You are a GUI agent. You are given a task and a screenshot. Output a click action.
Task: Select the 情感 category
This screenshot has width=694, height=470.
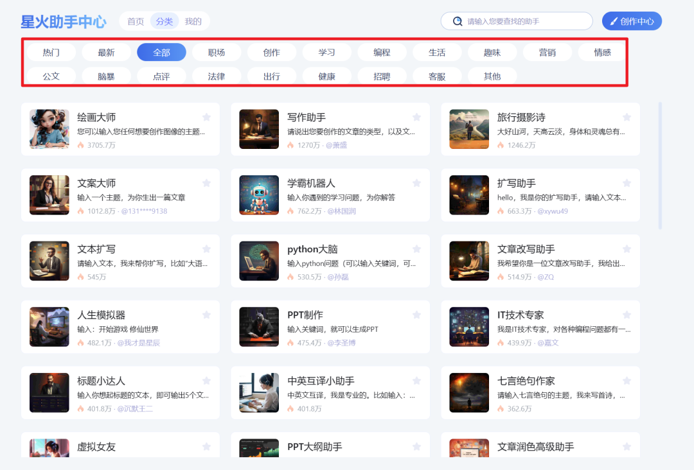(x=602, y=53)
